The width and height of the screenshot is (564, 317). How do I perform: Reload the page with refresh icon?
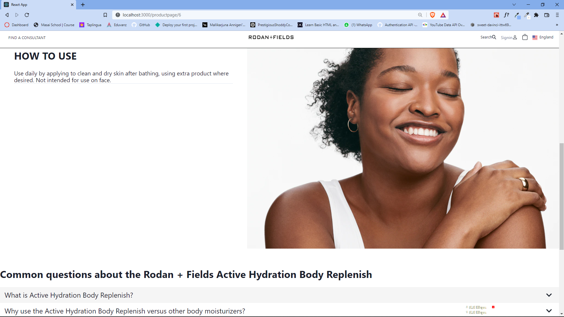click(27, 15)
